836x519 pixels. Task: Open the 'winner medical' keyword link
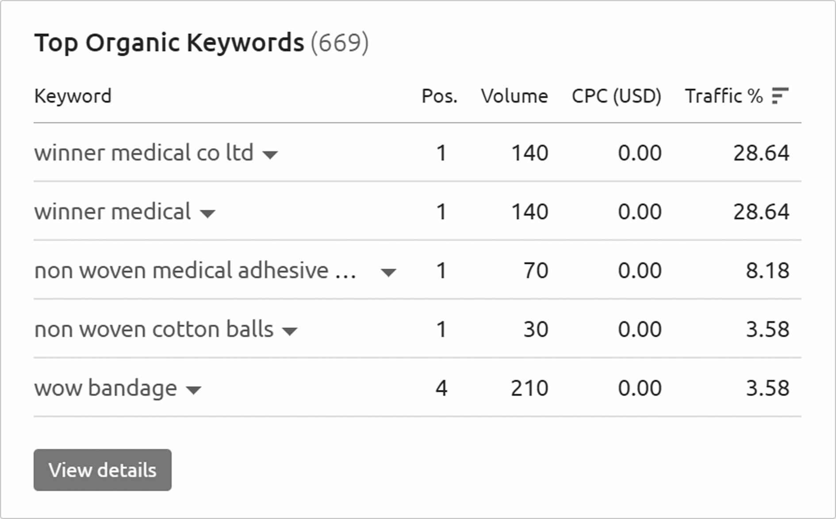point(113,212)
